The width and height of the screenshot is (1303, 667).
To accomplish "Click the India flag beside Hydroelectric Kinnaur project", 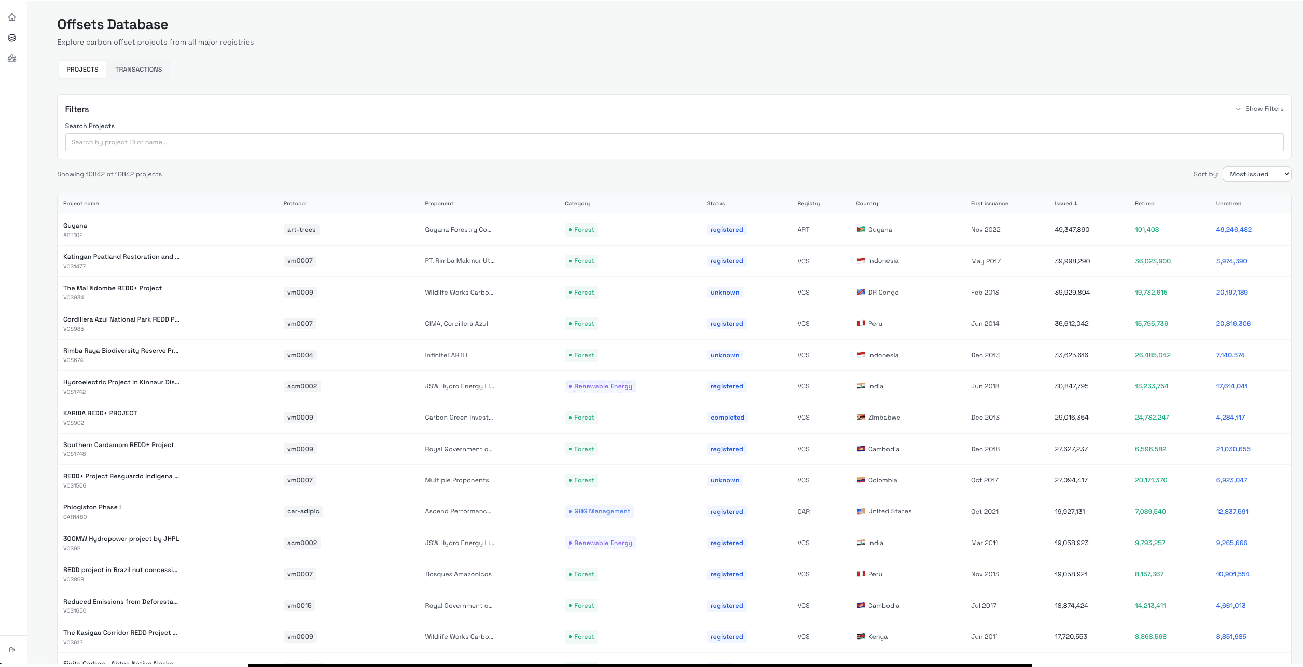I will (x=861, y=386).
